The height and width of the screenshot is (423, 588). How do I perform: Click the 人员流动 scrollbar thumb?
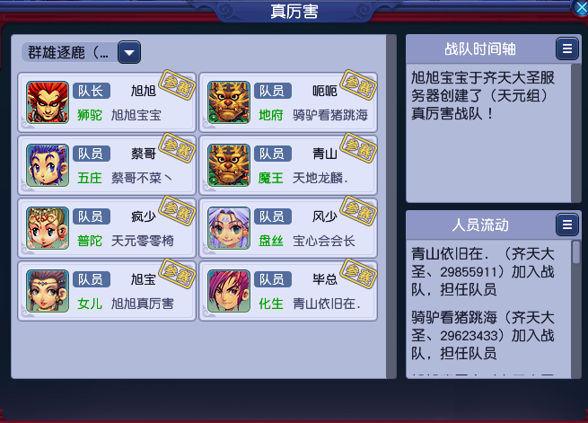pyautogui.click(x=576, y=252)
